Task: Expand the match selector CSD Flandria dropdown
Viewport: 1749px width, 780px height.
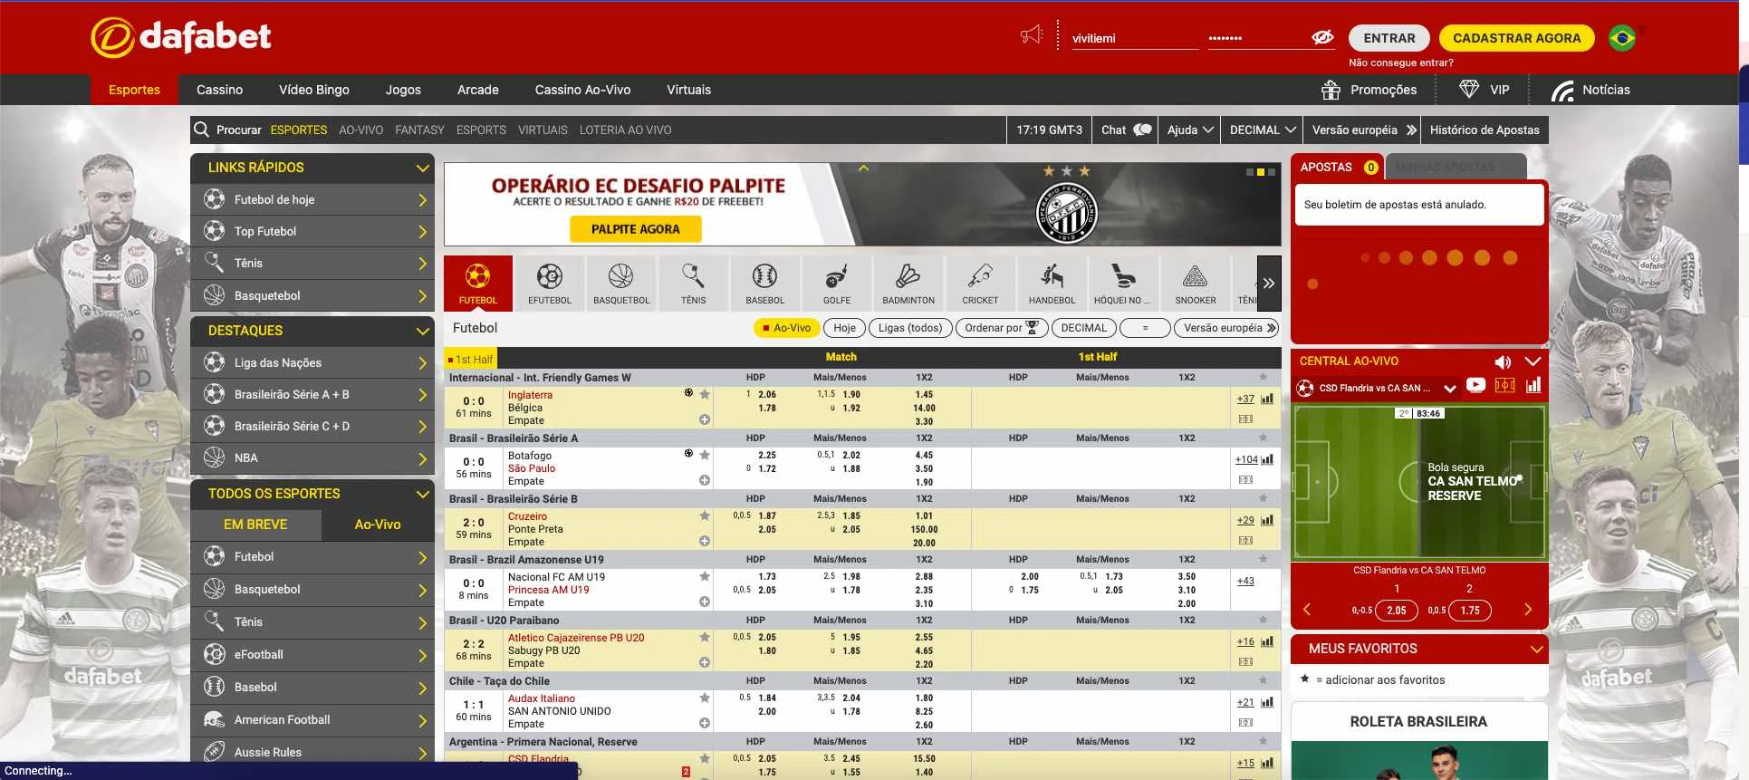Action: click(1450, 388)
